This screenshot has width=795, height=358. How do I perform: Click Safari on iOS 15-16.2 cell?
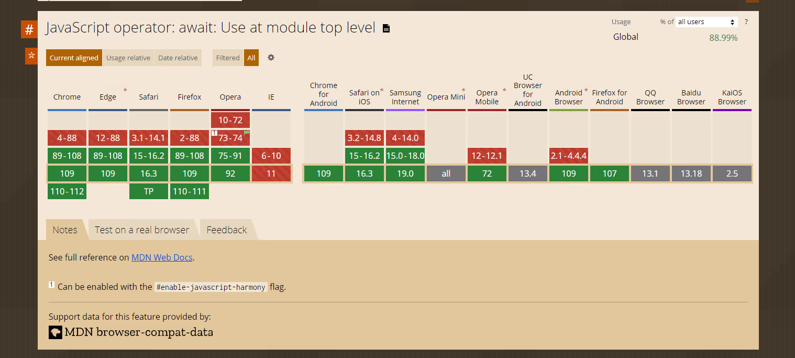(x=365, y=156)
